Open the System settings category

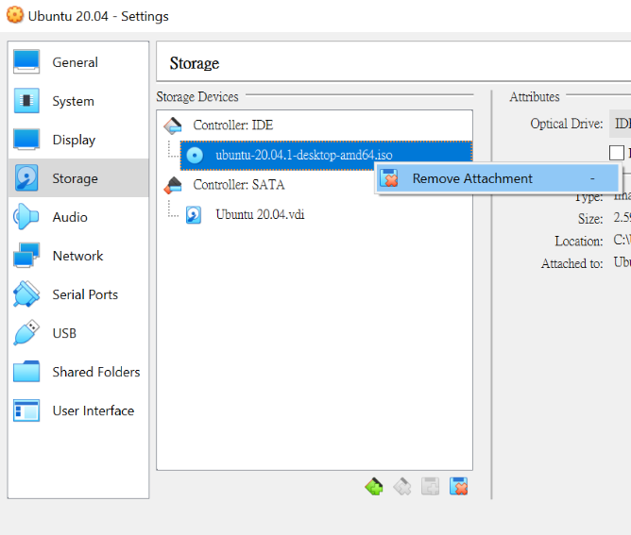78,101
